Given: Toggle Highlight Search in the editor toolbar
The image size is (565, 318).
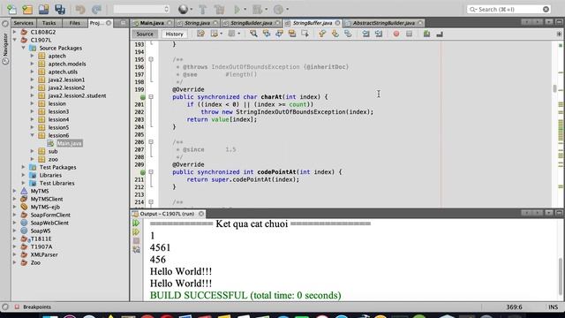Looking at the screenshot, I should (292, 34).
